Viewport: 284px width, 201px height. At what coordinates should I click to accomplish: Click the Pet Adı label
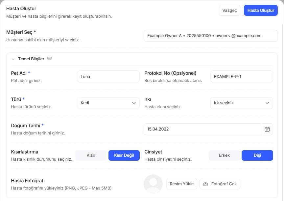[19, 73]
